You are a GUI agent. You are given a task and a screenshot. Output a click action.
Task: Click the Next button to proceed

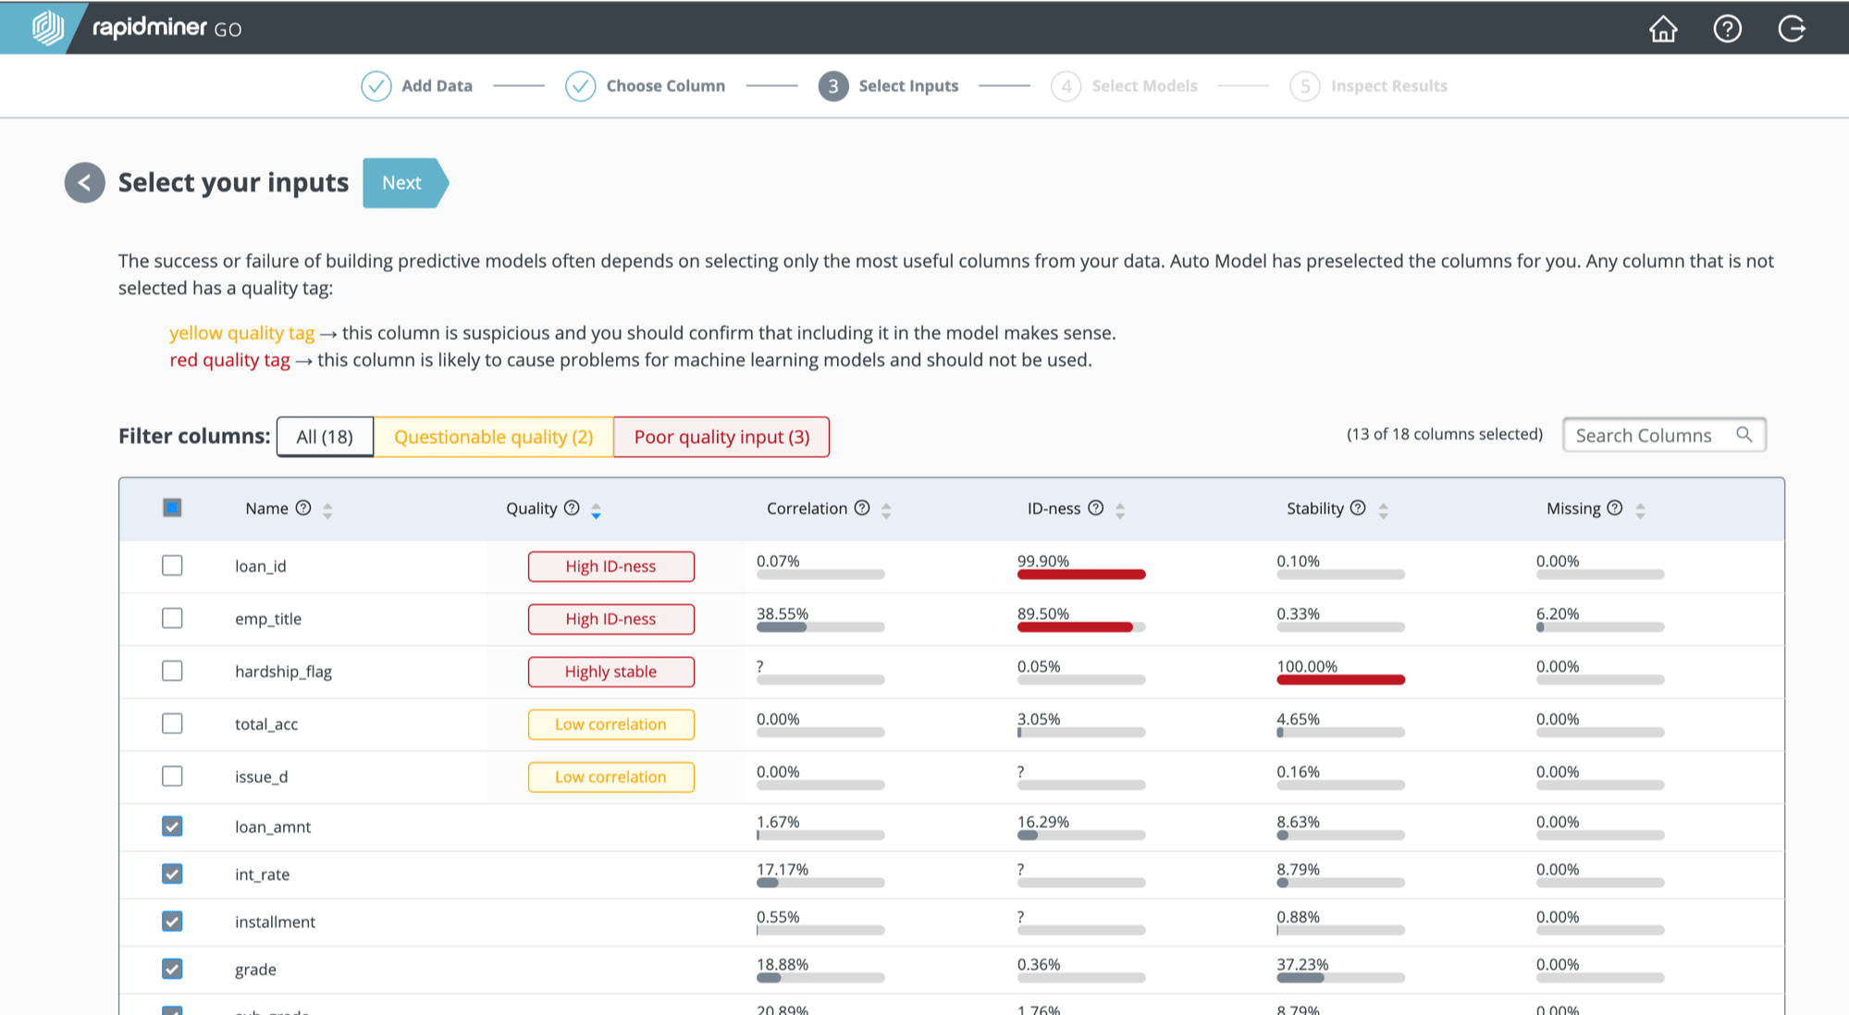pyautogui.click(x=401, y=182)
